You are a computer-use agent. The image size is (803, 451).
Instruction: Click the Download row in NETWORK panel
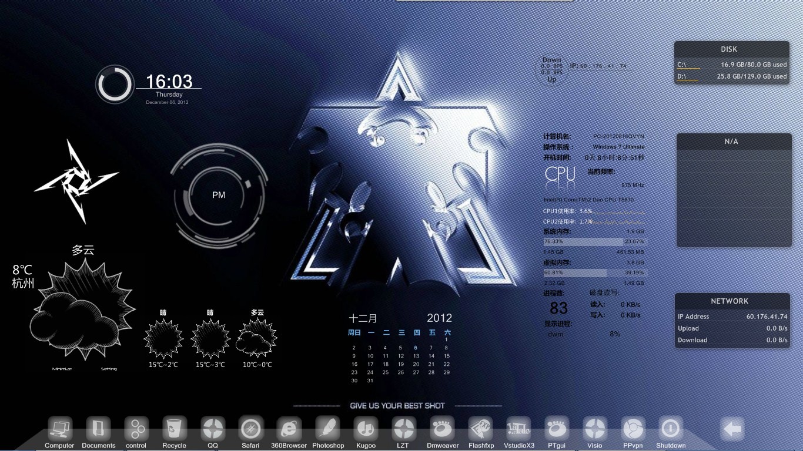(732, 340)
